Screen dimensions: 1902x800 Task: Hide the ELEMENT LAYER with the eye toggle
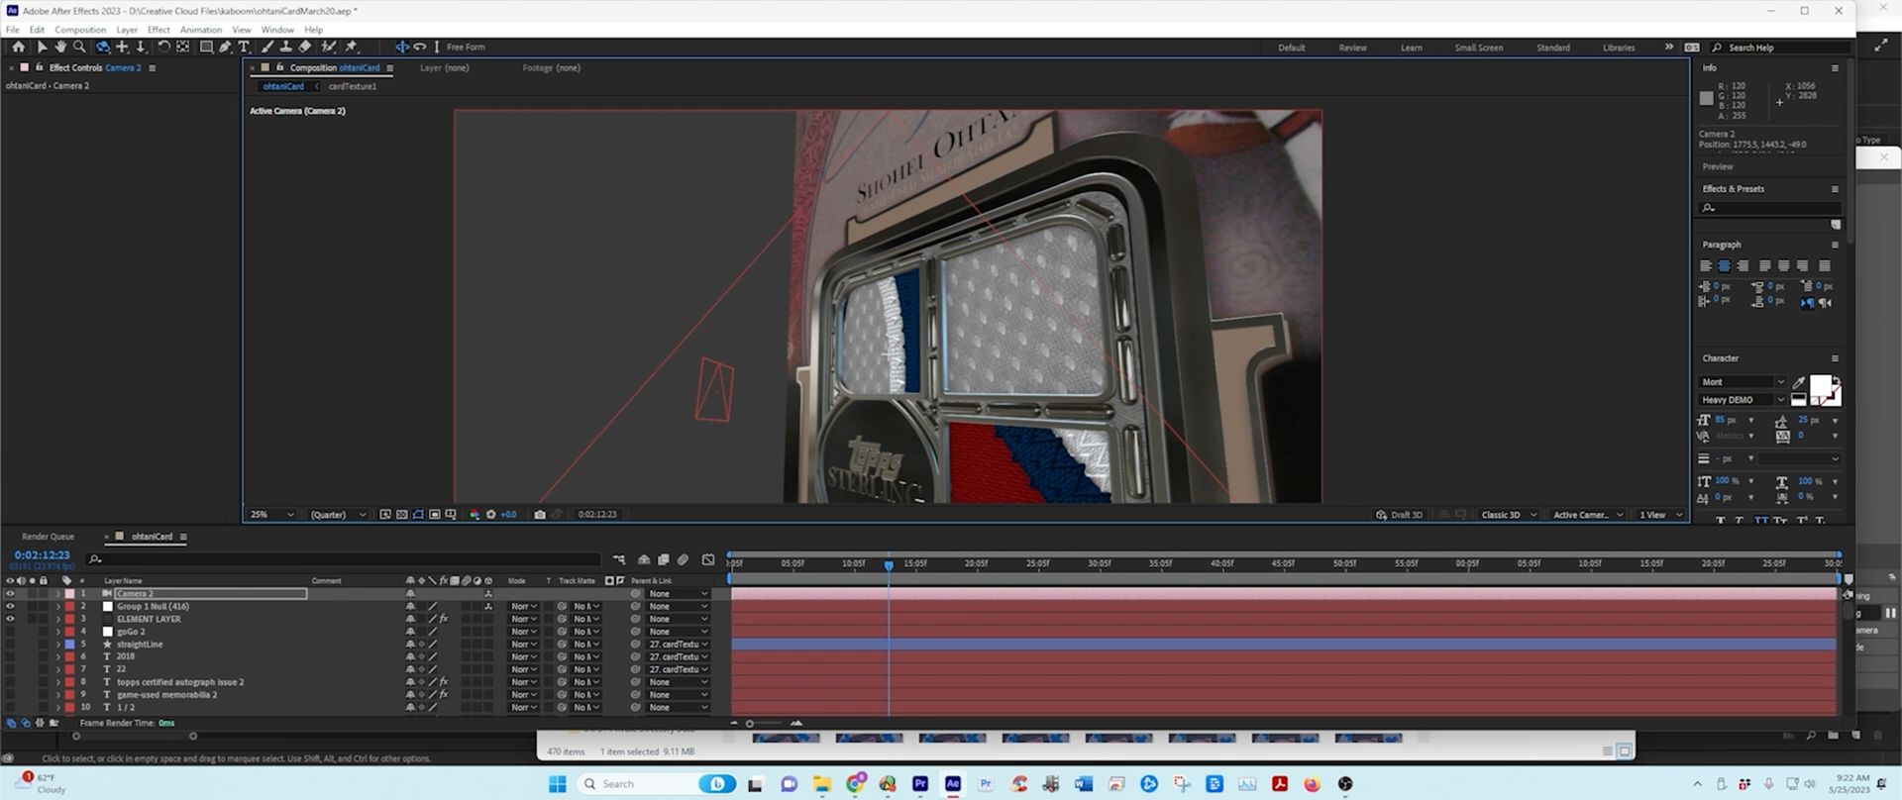tap(10, 619)
